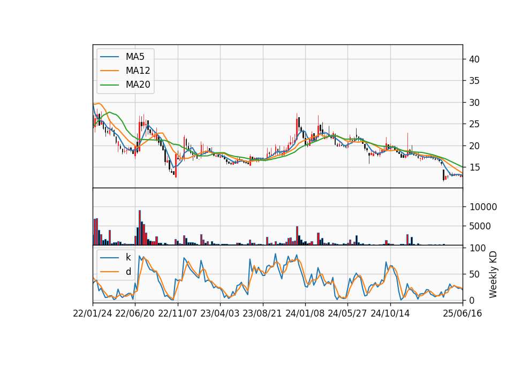
Task: Click the KD axis value 0
Action: [472, 300]
